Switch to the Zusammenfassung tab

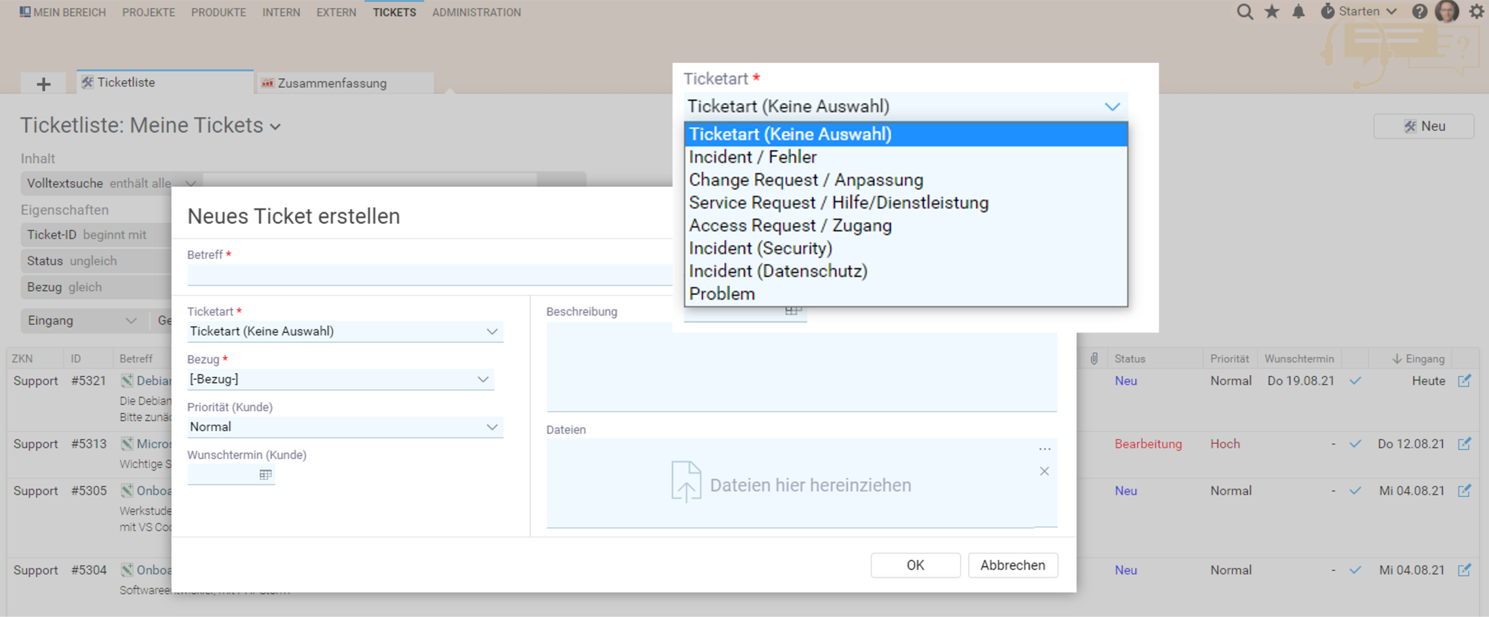coord(332,83)
